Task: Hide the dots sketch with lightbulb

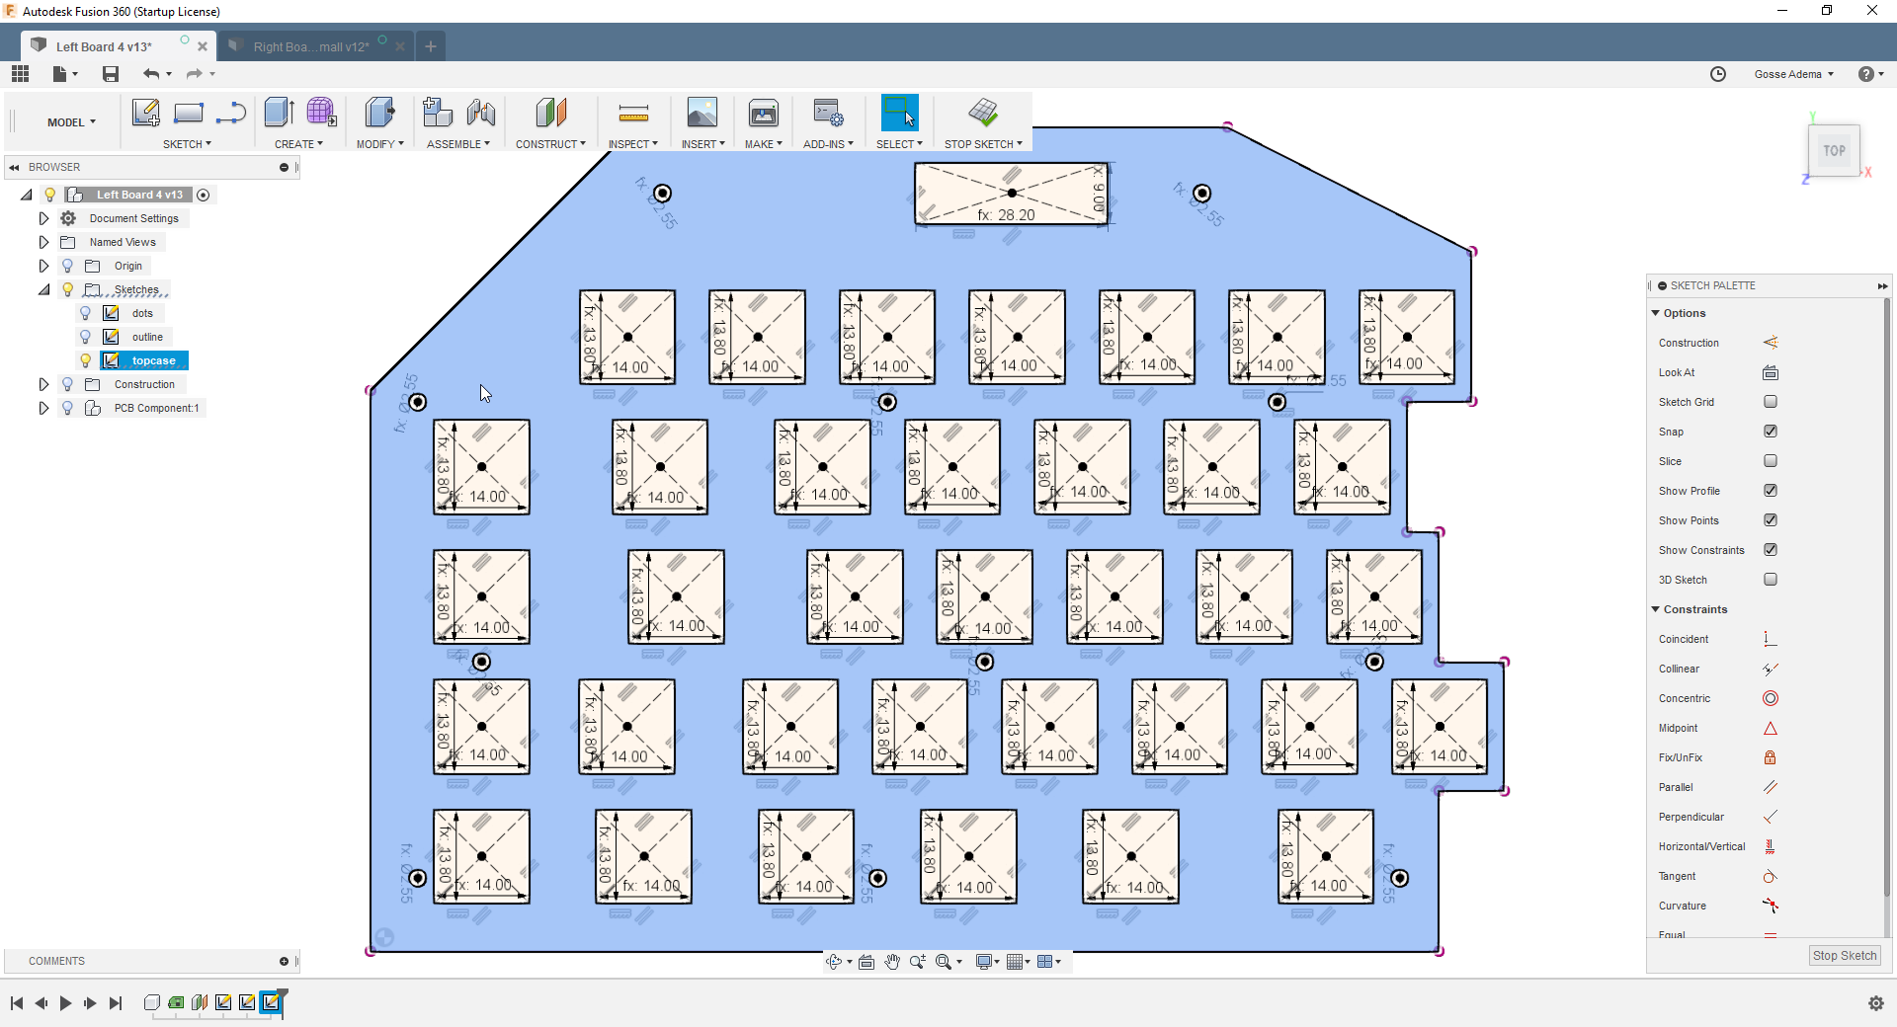Action: click(86, 313)
